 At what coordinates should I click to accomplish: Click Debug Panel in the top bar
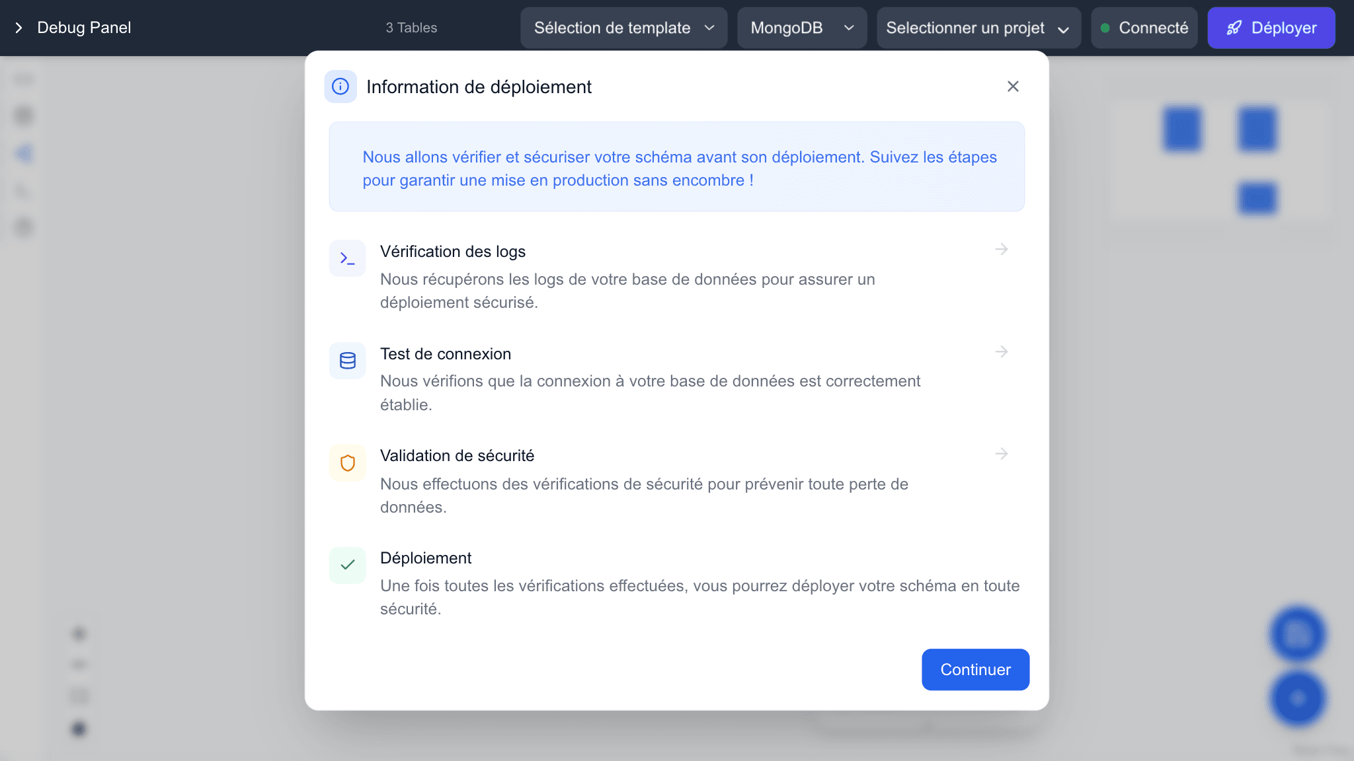pos(83,28)
